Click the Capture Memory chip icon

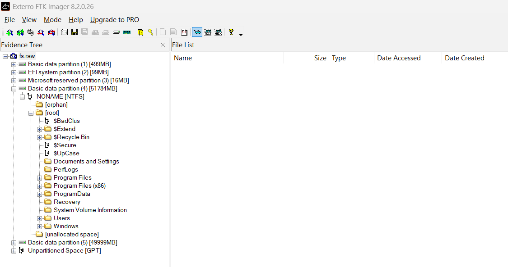[x=127, y=32]
